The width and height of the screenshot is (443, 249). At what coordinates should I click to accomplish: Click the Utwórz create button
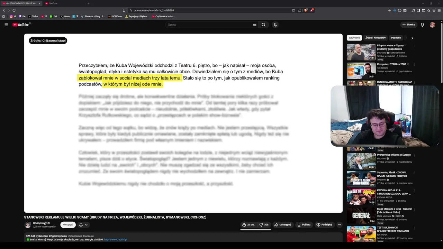[408, 25]
